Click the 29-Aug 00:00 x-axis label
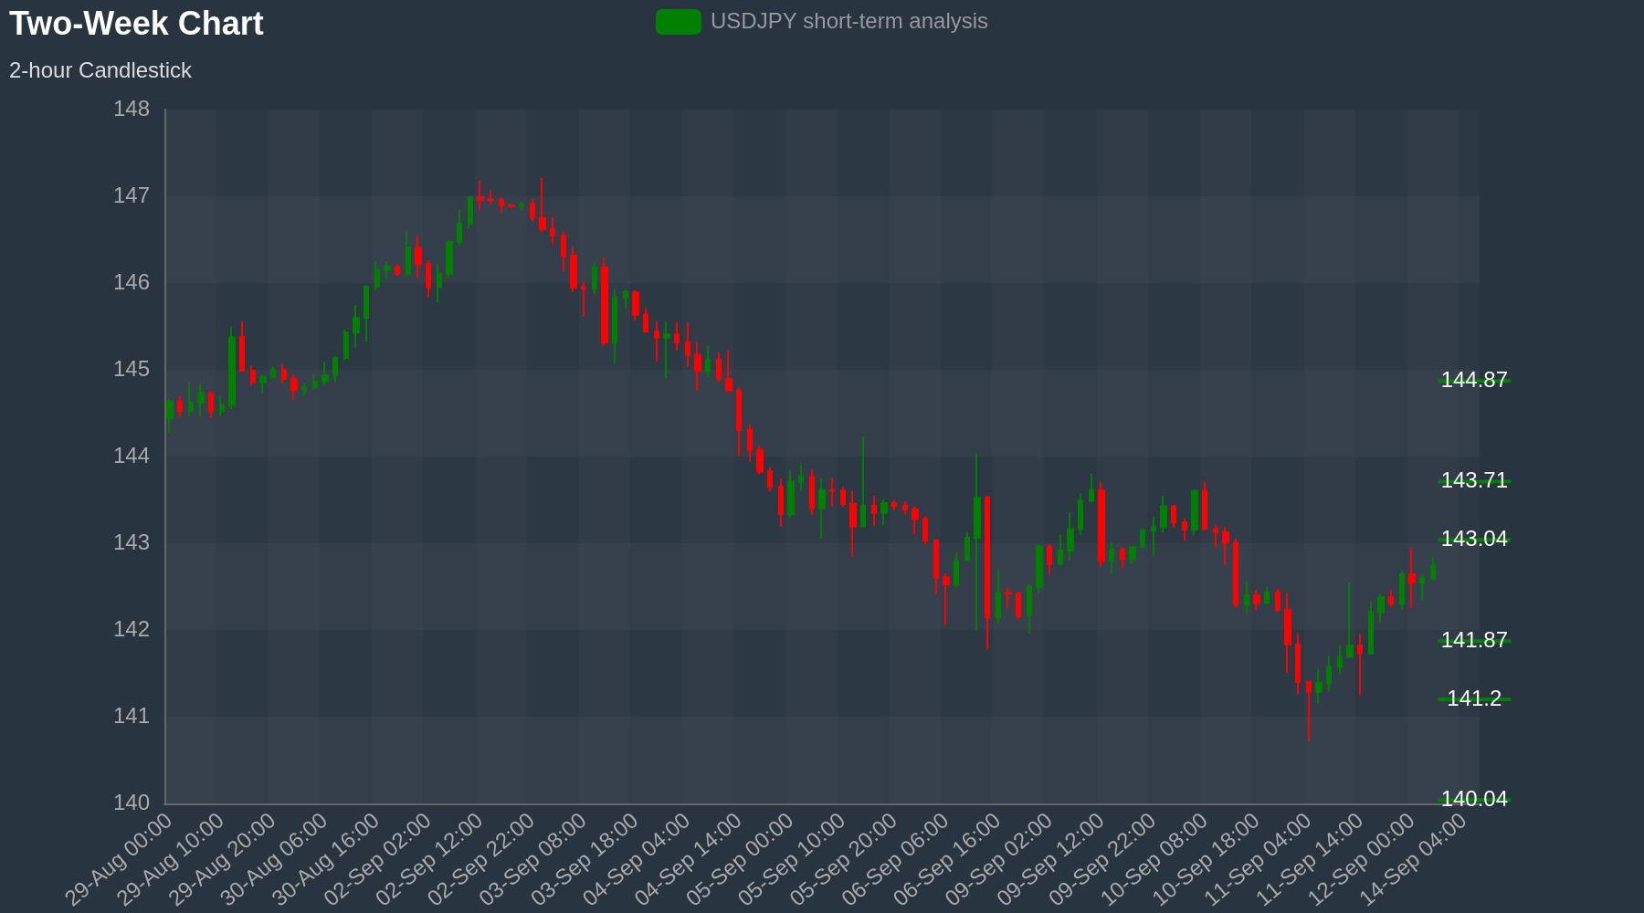Viewport: 1644px width, 913px height. [120, 859]
